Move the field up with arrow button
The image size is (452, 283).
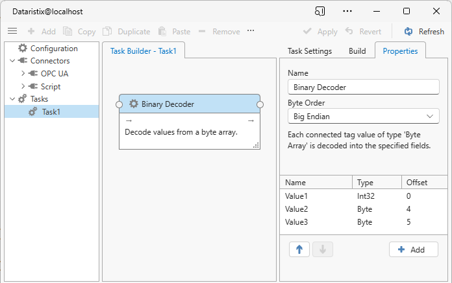tap(299, 249)
